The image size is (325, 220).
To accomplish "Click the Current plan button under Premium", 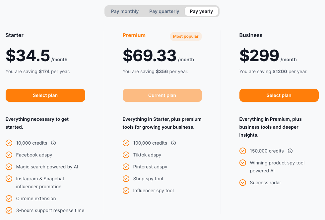I will (162, 95).
